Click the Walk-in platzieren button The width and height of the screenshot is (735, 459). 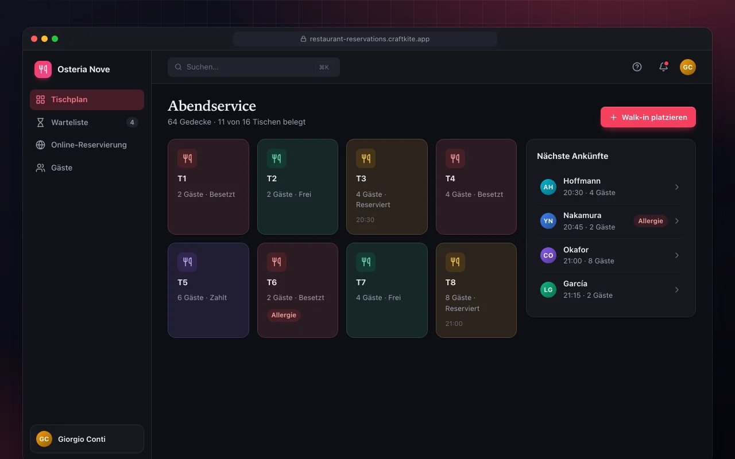click(648, 117)
